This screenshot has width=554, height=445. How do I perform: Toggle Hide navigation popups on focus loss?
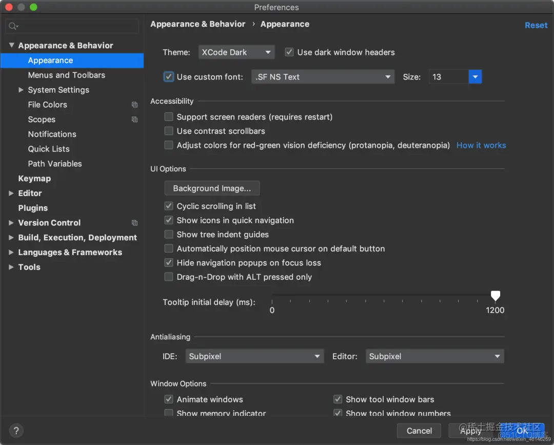point(169,262)
